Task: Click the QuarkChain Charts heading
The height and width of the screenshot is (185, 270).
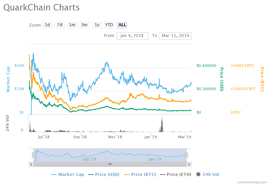Action: point(42,8)
